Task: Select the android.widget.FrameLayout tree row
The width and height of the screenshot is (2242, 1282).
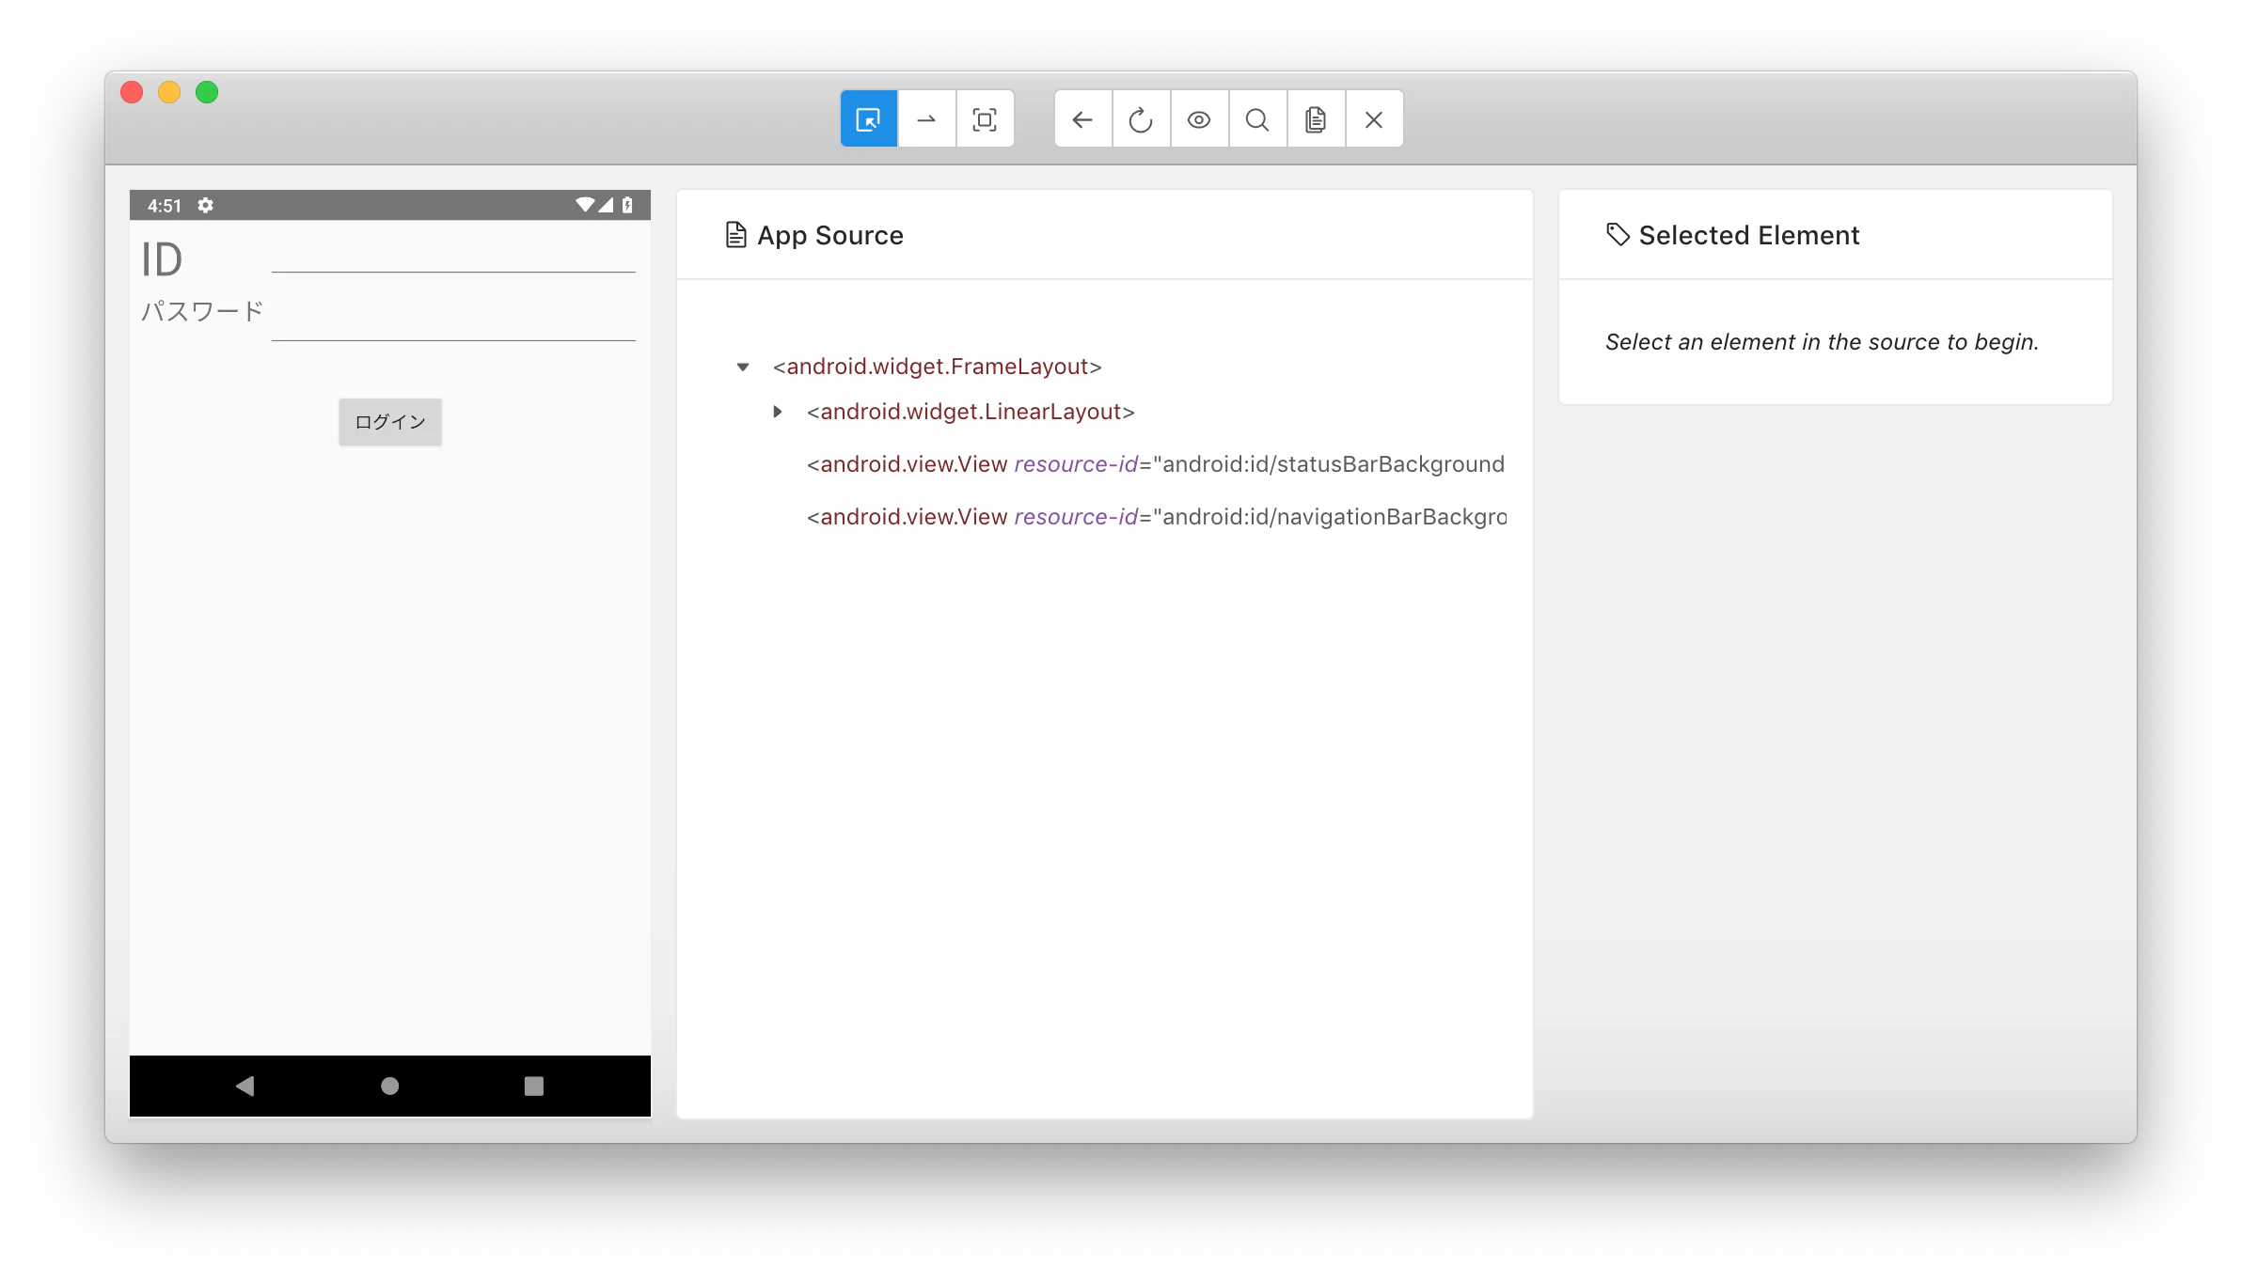Action: point(937,367)
